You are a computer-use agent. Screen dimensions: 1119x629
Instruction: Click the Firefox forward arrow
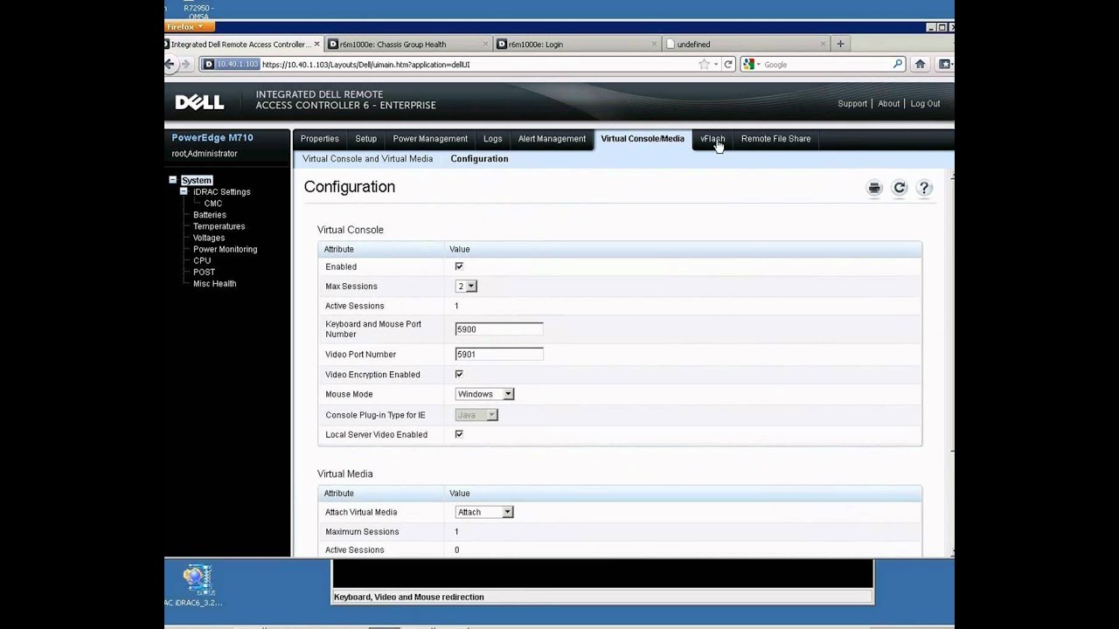[185, 64]
